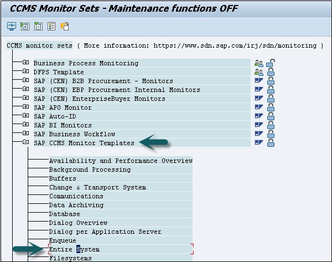Screen dimensions: 332x262
Task: Click lock icon beside SAP BI Monitors
Action: [271, 125]
